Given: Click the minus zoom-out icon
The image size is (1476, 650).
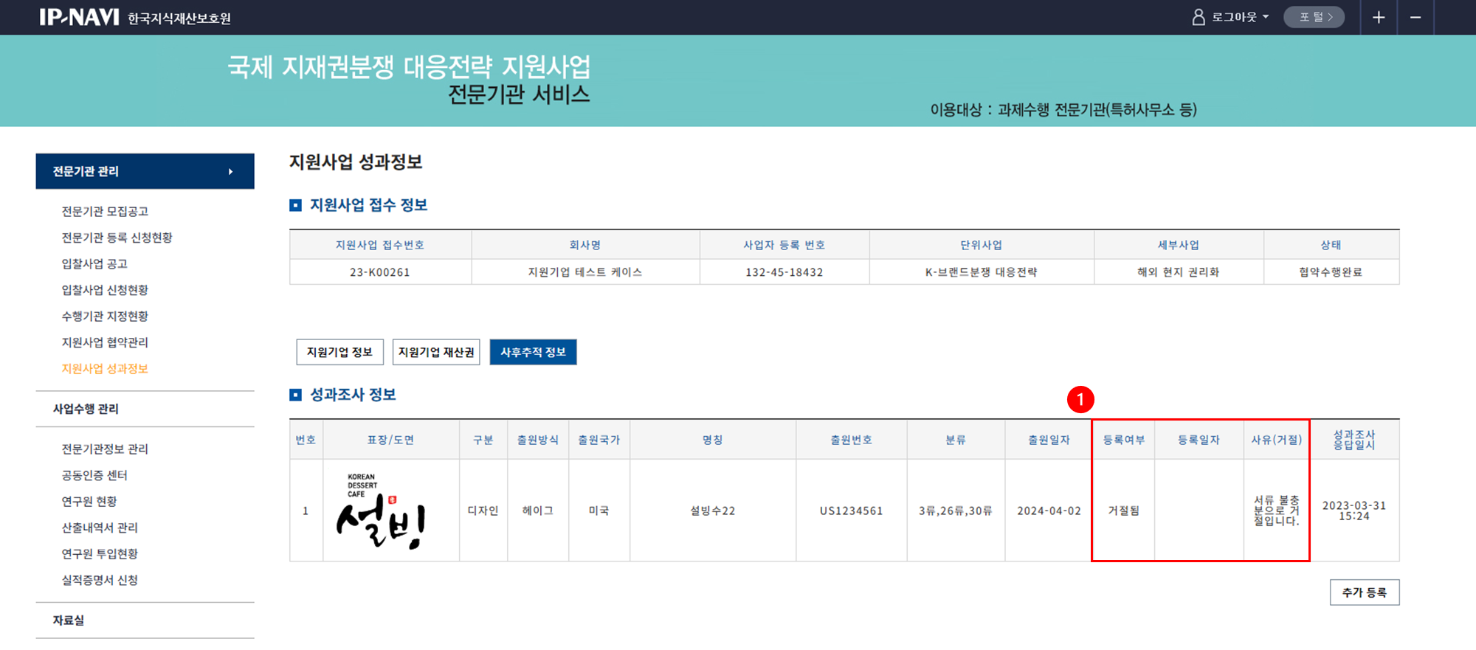Looking at the screenshot, I should click(x=1415, y=17).
